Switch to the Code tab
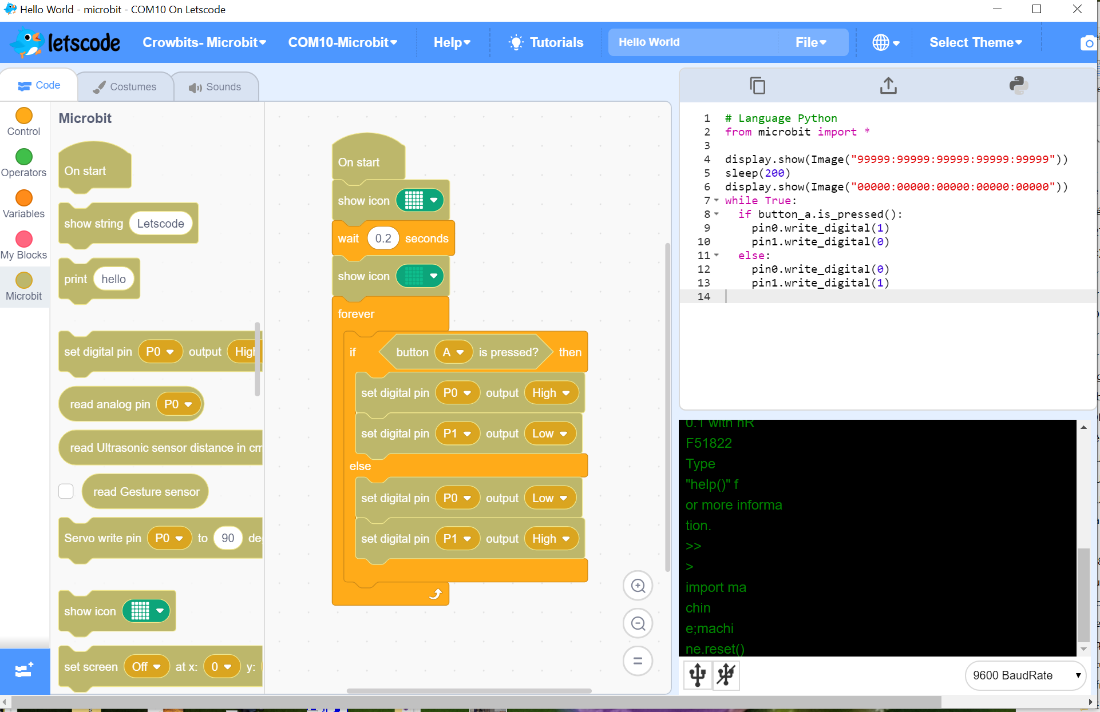 pos(39,85)
